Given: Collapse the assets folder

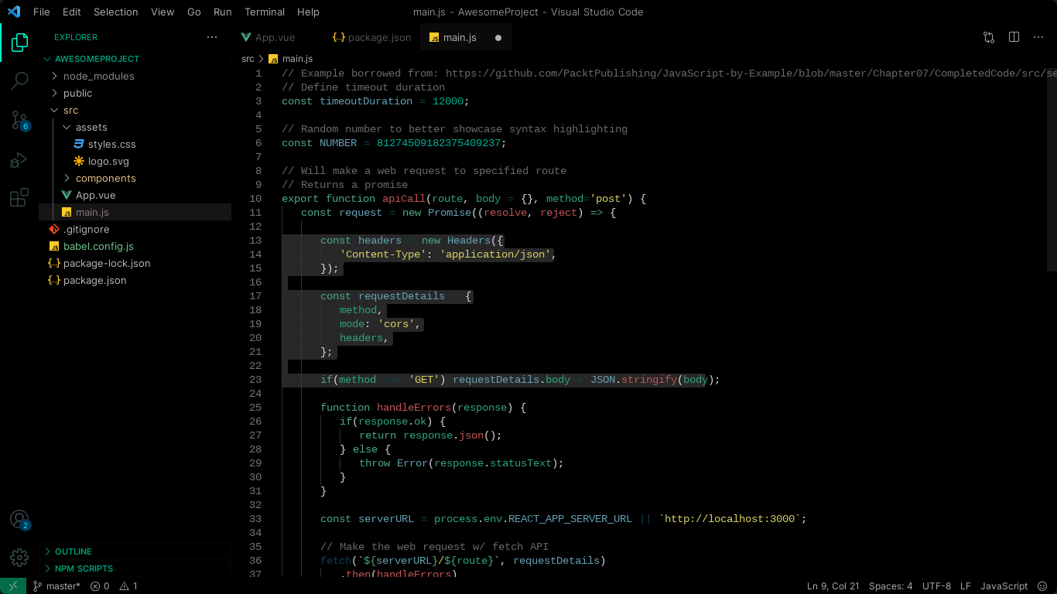Looking at the screenshot, I should click(x=91, y=127).
